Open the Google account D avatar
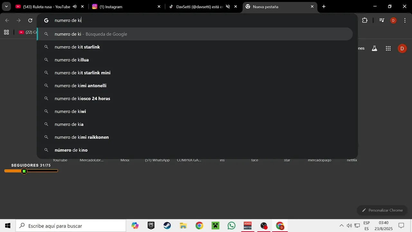412x232 pixels. tap(402, 49)
